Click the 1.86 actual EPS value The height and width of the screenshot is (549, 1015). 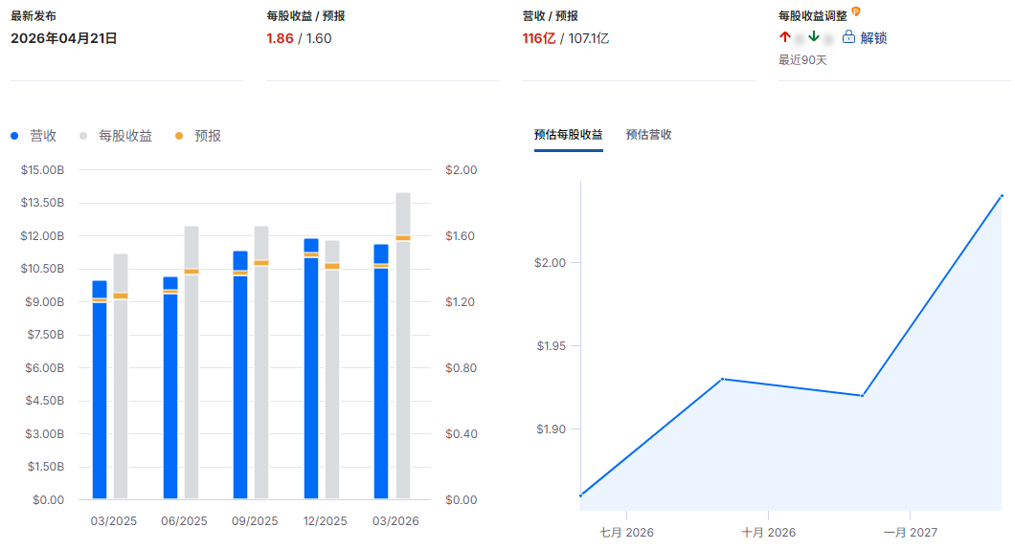point(280,38)
